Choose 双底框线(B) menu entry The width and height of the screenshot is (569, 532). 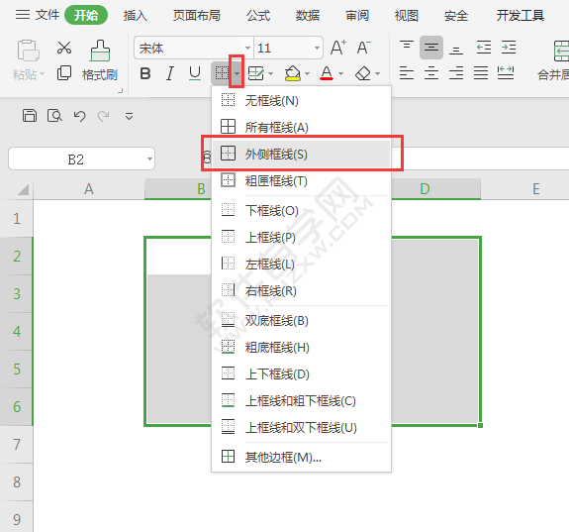[x=301, y=321]
